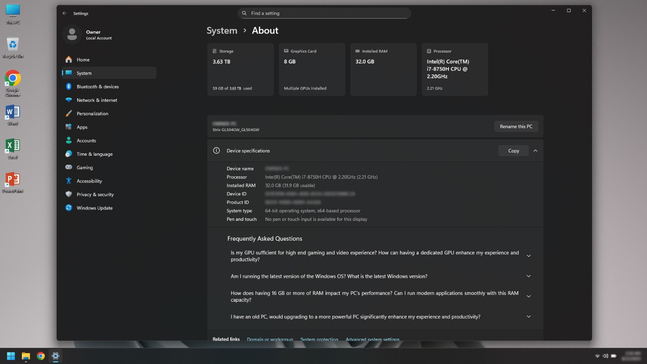647x364 pixels.
Task: Click the Accounts person icon
Action: [69, 140]
